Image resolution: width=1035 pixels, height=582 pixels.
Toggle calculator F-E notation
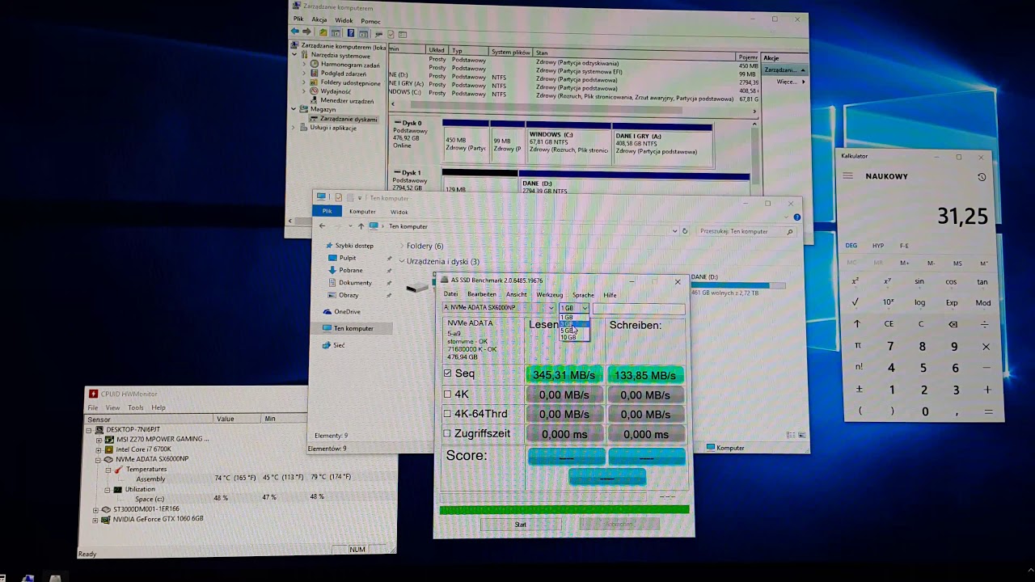point(904,246)
